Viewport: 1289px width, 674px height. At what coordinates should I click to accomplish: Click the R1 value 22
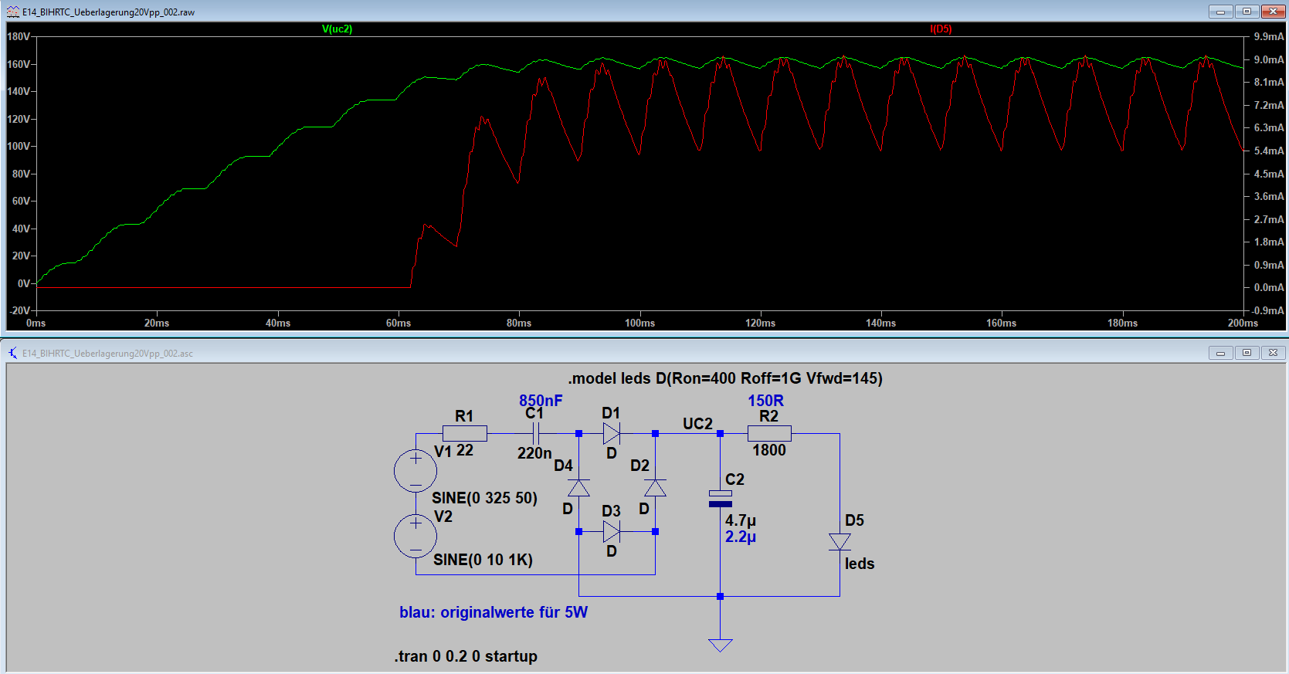pos(465,450)
